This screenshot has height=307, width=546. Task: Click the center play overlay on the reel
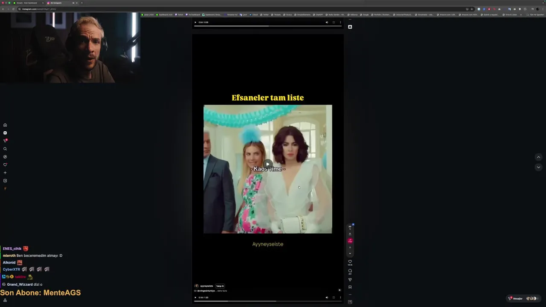[x=268, y=164]
